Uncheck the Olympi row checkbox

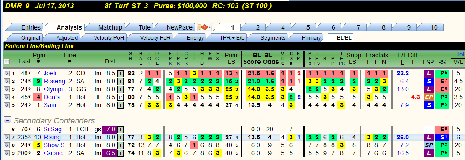tap(7, 89)
